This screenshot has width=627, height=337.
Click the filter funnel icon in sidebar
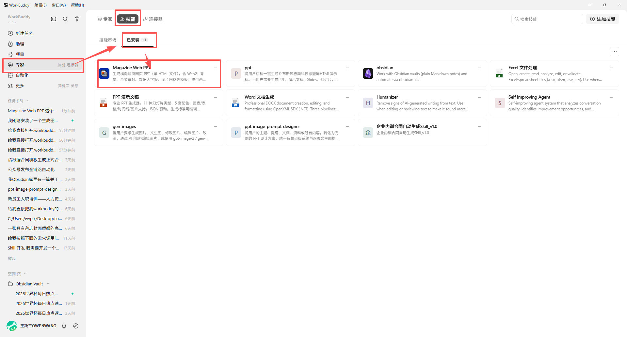77,19
